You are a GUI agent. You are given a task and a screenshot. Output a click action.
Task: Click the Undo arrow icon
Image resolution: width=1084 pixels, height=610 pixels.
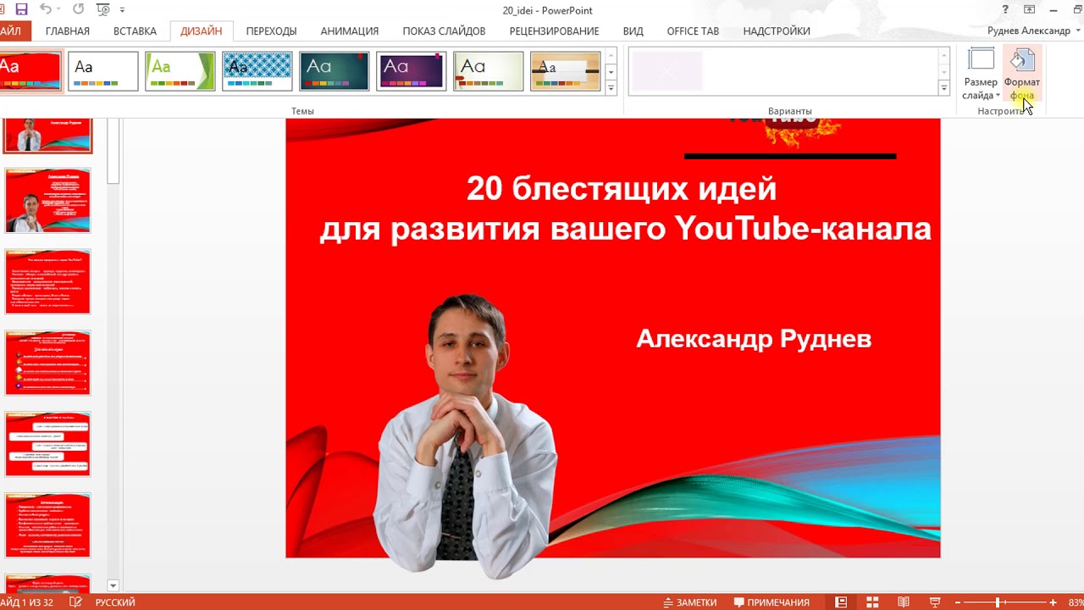(46, 10)
